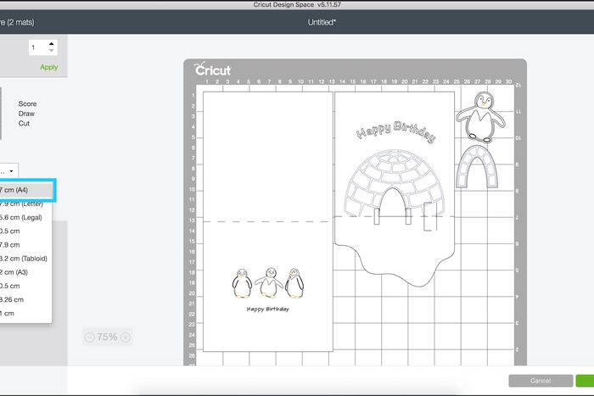
Task: Choose the A4 material size option
Action: point(20,190)
